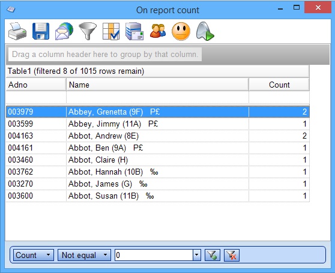The image size is (335, 273).
Task: Click the printer icon in toolbar
Action: click(x=17, y=31)
